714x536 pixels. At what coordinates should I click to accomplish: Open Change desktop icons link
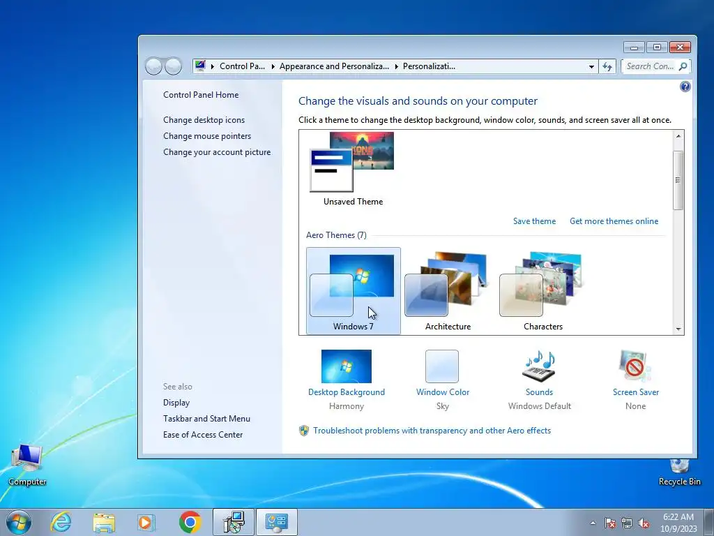204,120
